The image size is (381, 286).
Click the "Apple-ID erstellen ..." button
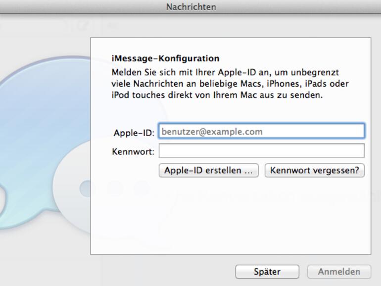pos(208,170)
